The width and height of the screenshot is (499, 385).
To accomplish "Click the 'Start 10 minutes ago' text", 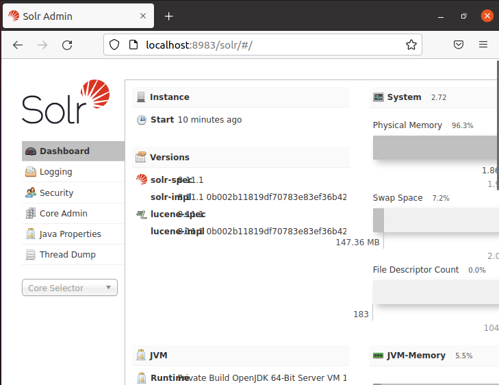I will [x=196, y=120].
